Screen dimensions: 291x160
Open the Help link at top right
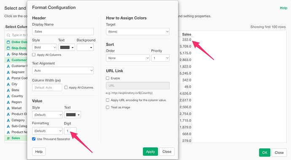pyautogui.click(x=283, y=8)
